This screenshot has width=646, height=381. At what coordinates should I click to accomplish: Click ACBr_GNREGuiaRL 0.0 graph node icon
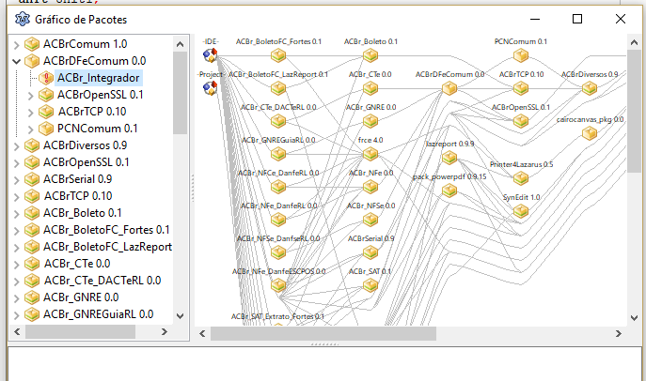tap(278, 154)
